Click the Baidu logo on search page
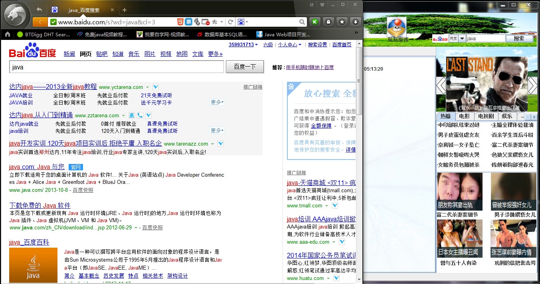The width and height of the screenshot is (540, 284). 32,50
